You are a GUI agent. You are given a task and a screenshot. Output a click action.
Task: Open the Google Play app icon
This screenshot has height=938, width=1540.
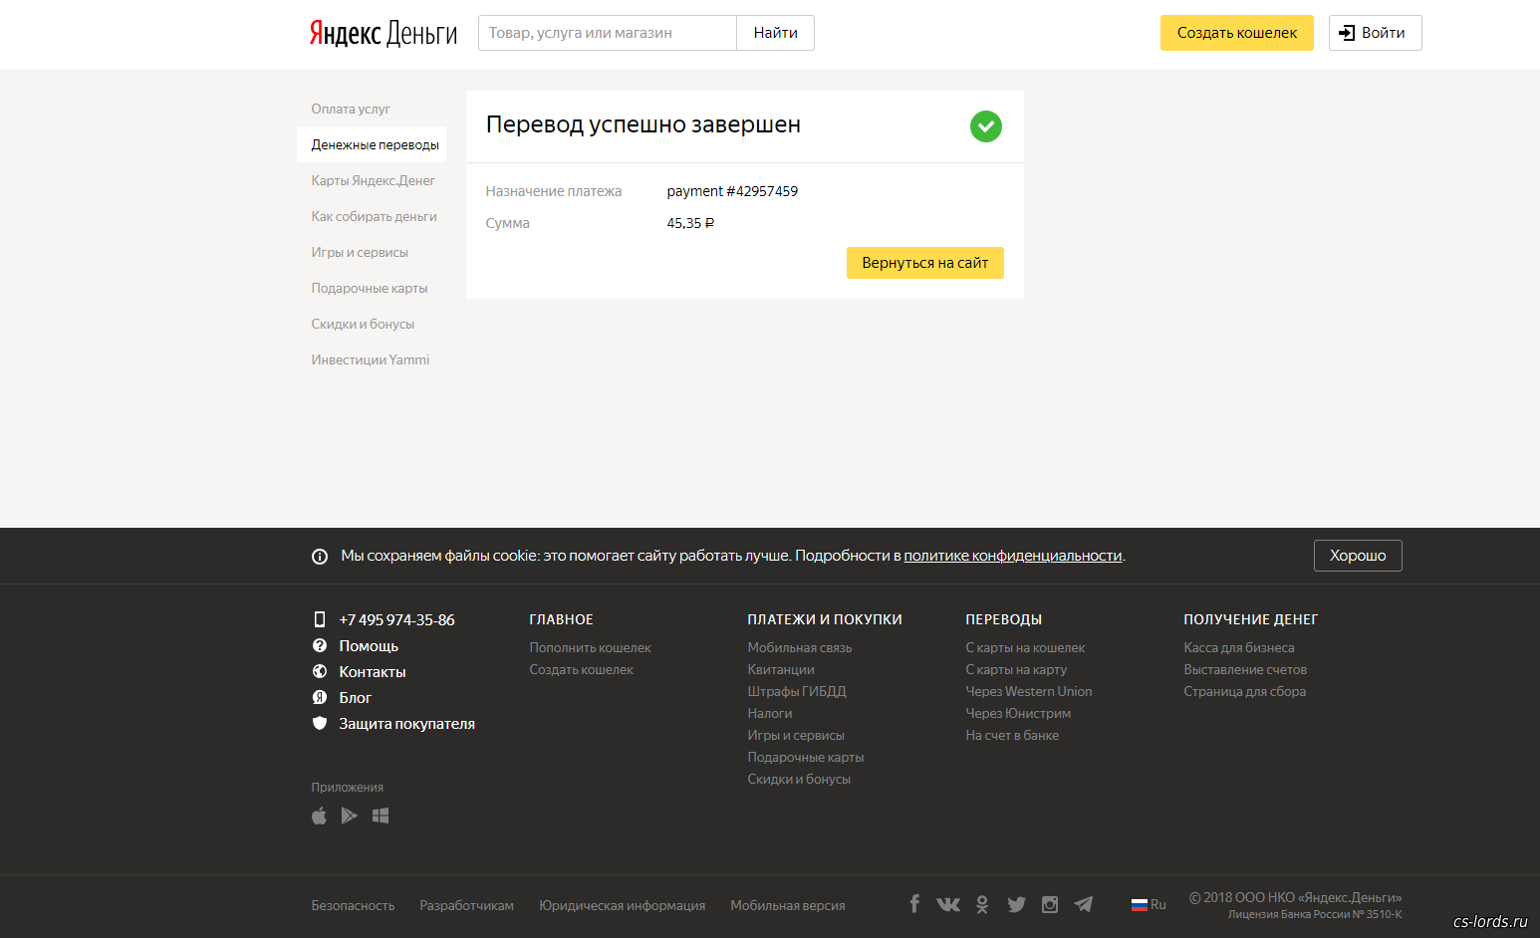(x=350, y=816)
